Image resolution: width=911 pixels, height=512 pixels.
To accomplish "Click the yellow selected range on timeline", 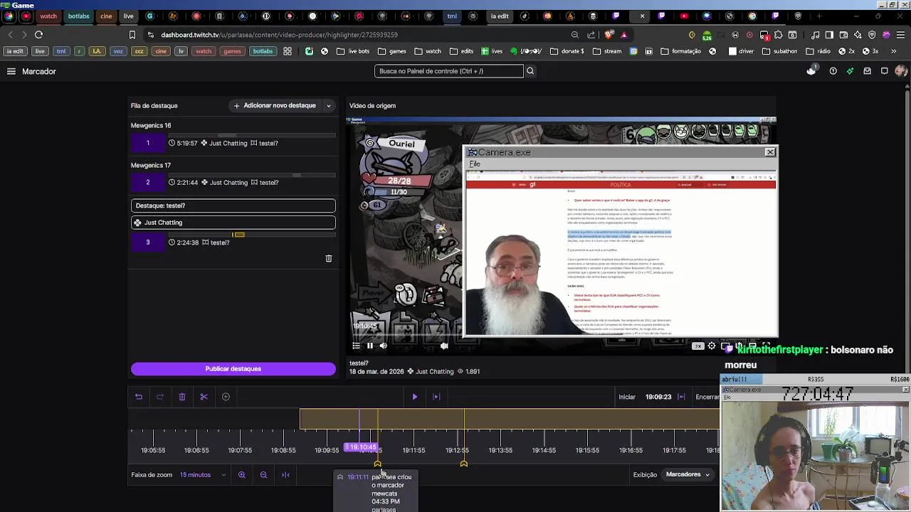I will [x=509, y=420].
